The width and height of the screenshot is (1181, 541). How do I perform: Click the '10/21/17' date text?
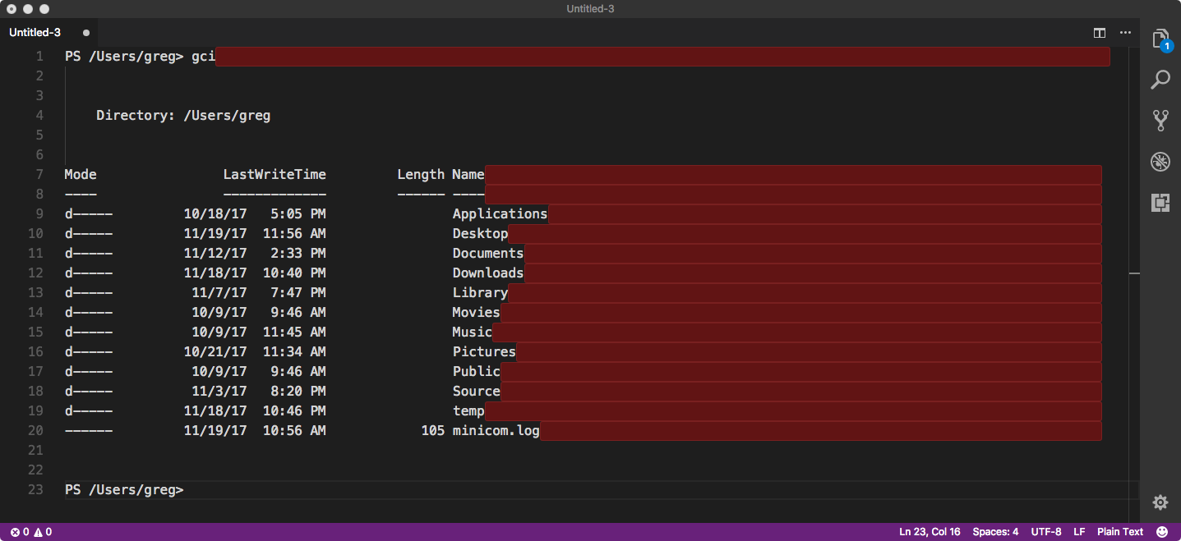click(215, 352)
